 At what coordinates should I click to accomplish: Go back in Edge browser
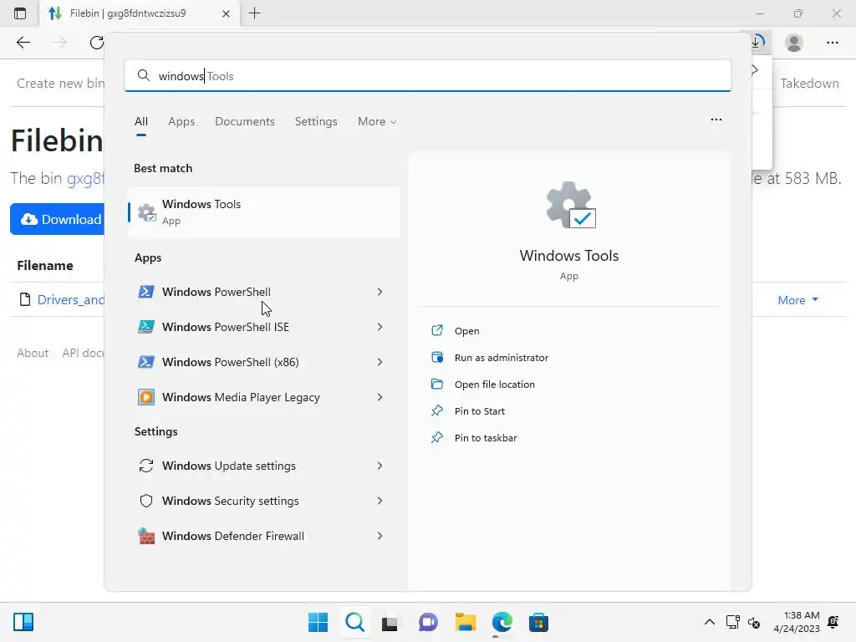click(23, 43)
